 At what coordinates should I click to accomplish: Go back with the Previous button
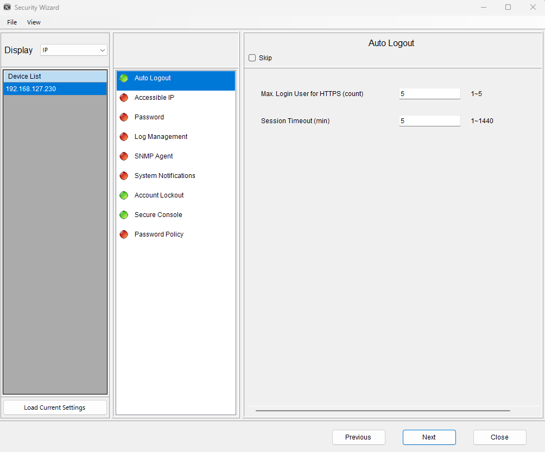point(358,437)
